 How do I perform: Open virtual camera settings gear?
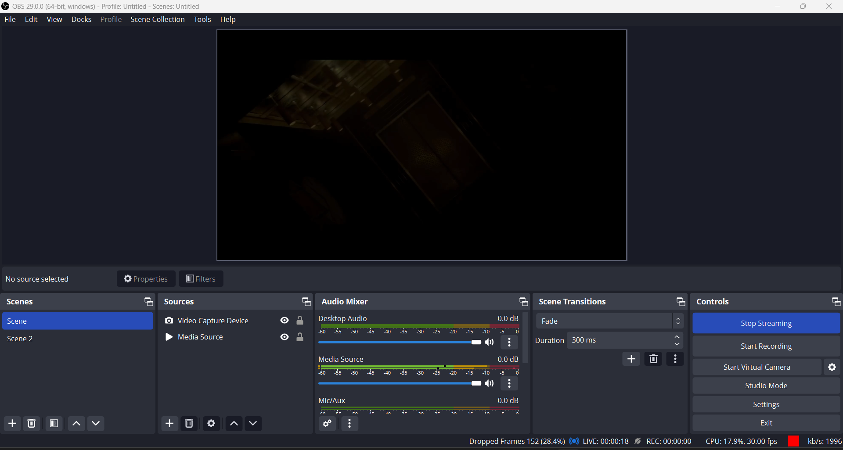coord(832,367)
